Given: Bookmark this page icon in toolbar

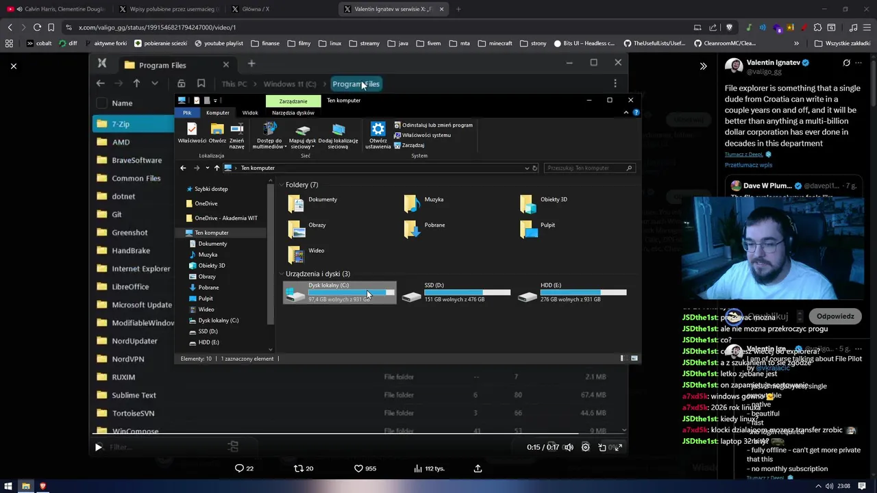Looking at the screenshot, I should tap(51, 27).
